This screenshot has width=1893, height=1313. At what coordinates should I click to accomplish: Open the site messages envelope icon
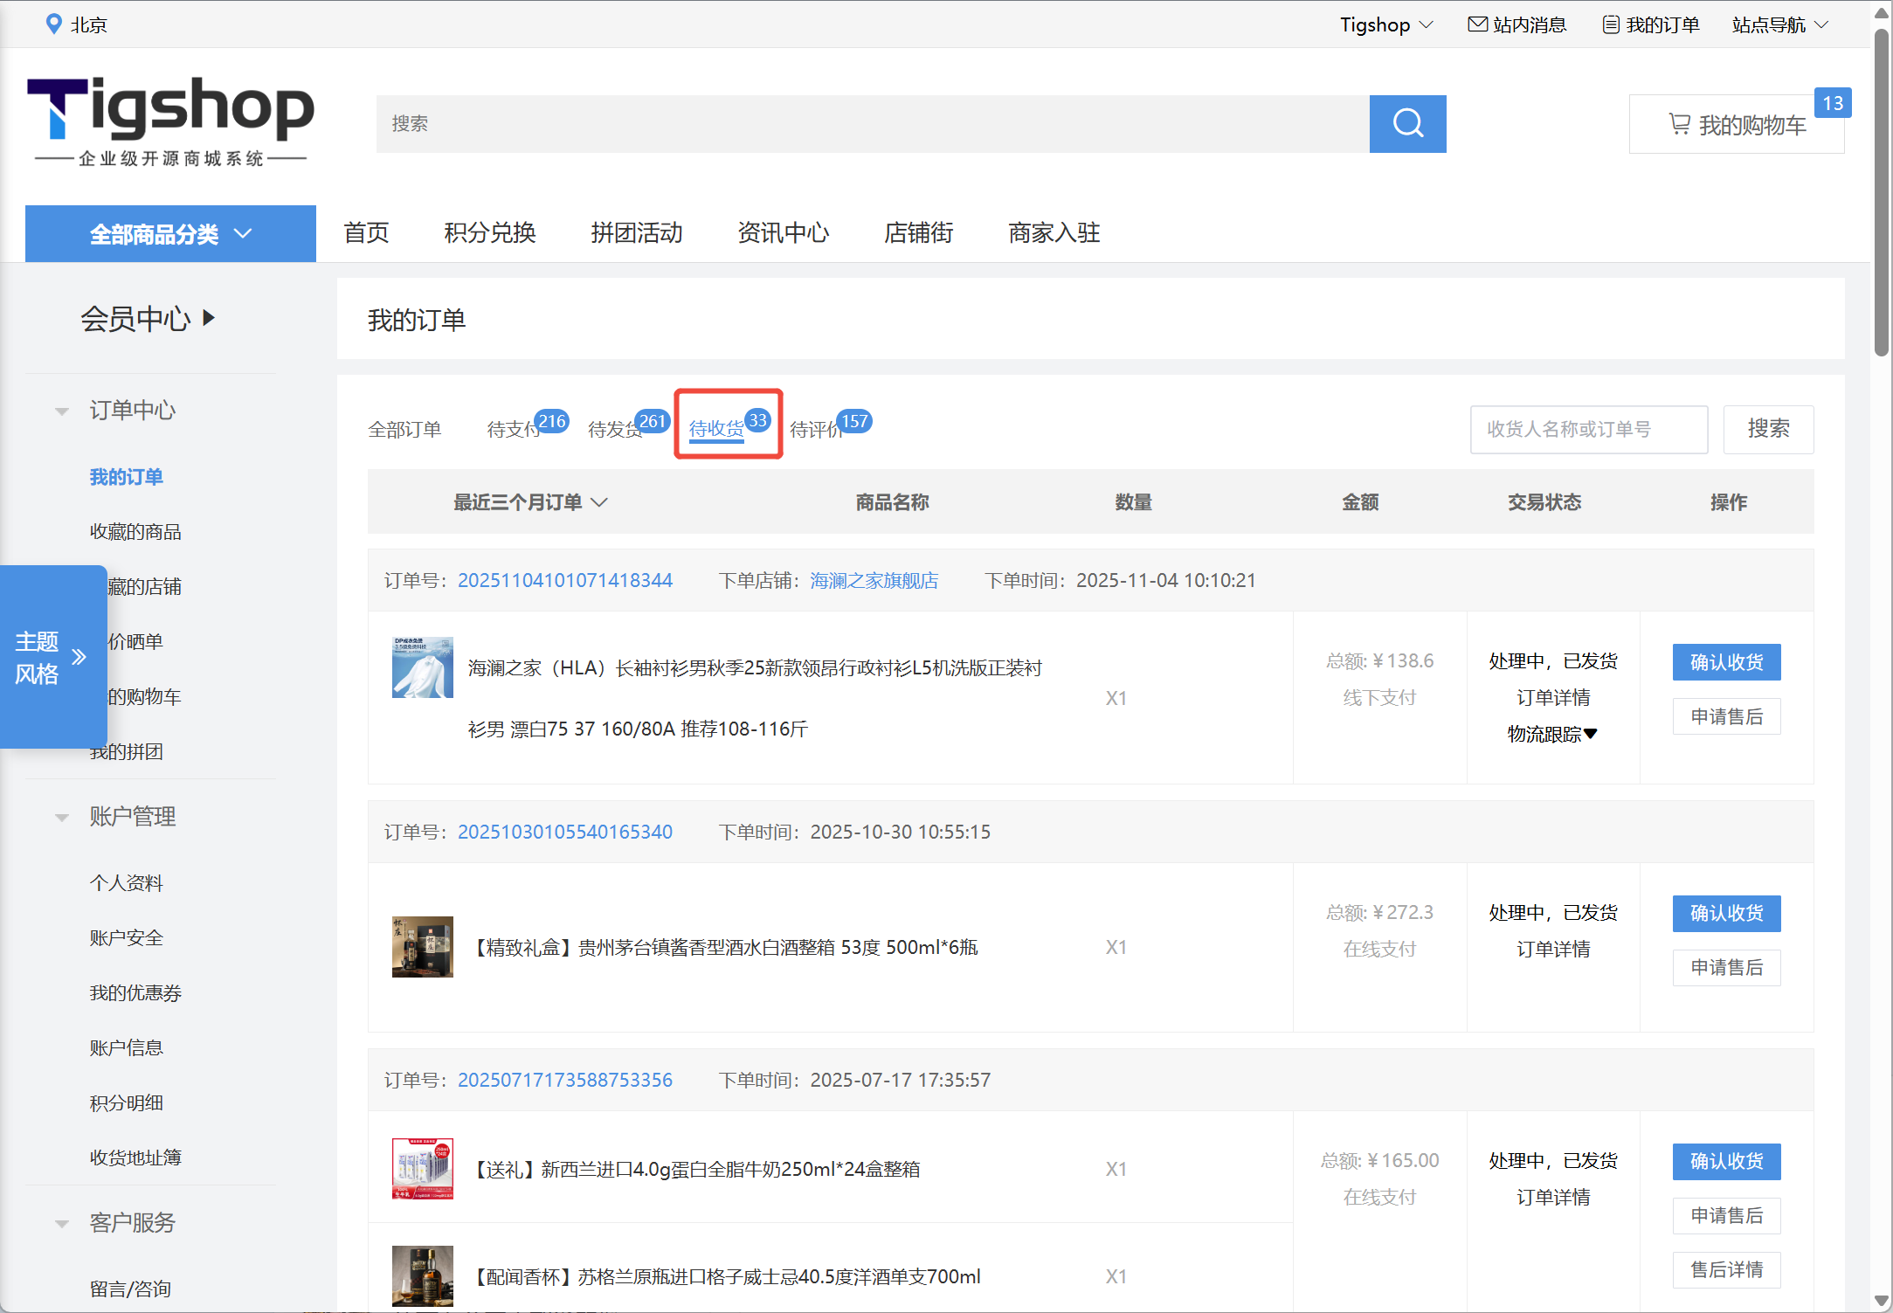coord(1477,24)
